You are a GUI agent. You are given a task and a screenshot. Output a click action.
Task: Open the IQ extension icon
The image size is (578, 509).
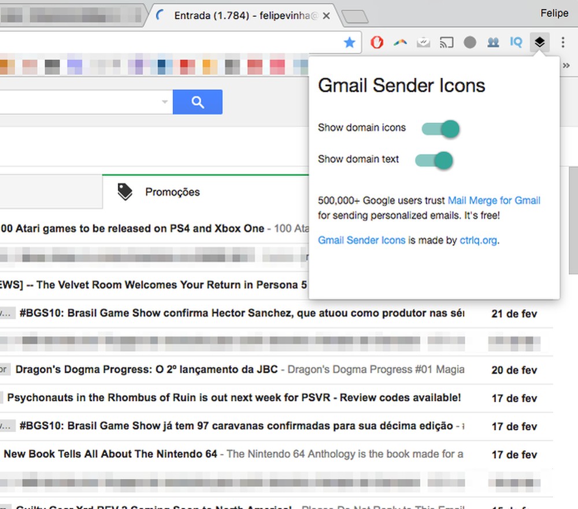click(x=516, y=42)
